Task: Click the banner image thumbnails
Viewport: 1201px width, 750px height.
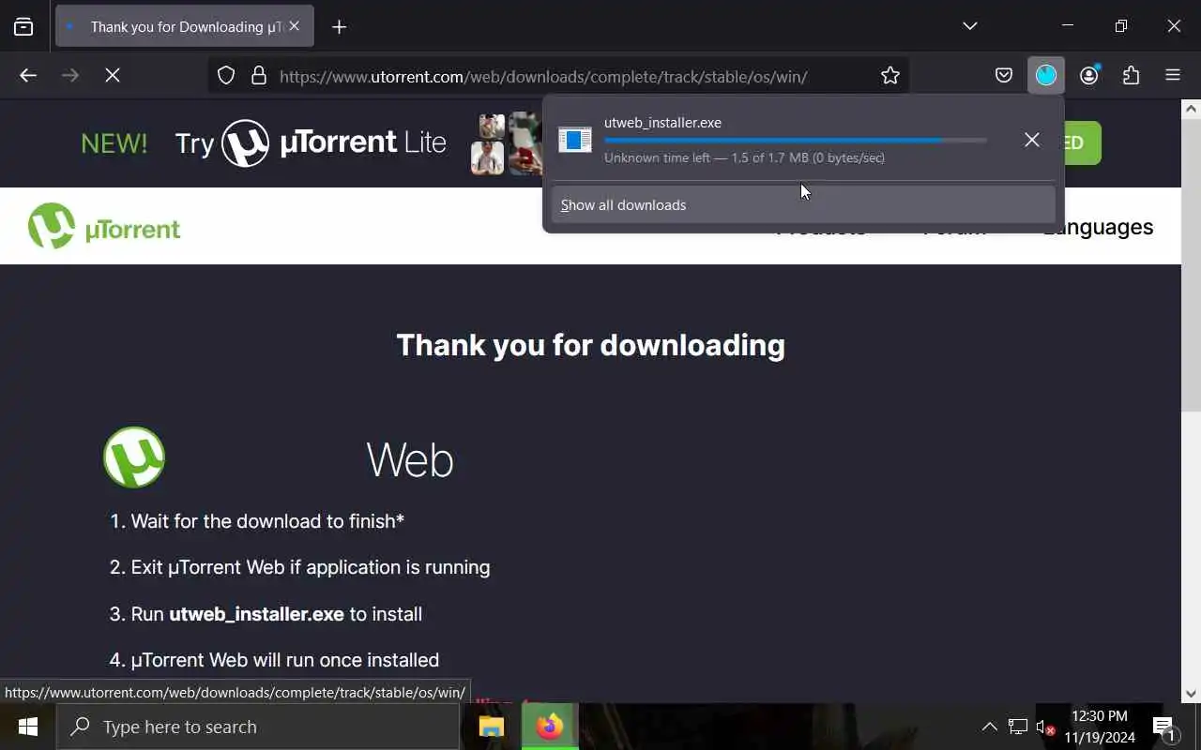Action: tap(507, 143)
